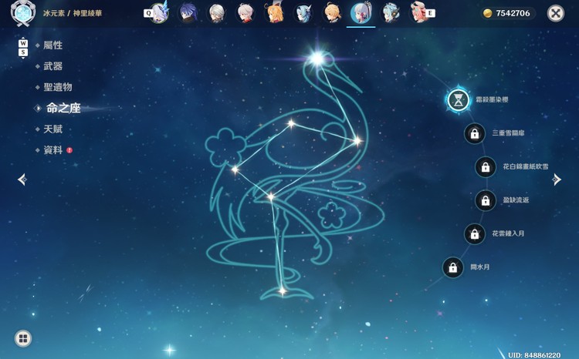Select the locked 花雲鐘入月 constellation node

(475, 233)
